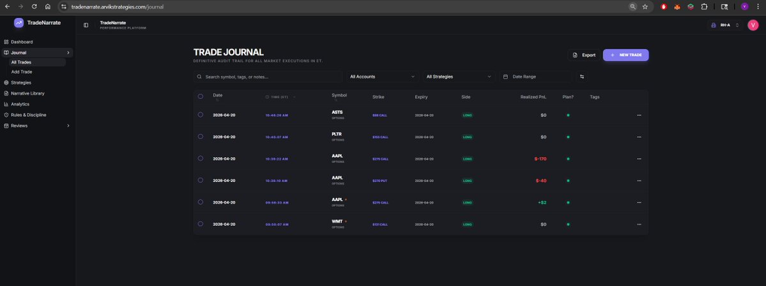Open the ASTS row more-options menu

639,115
